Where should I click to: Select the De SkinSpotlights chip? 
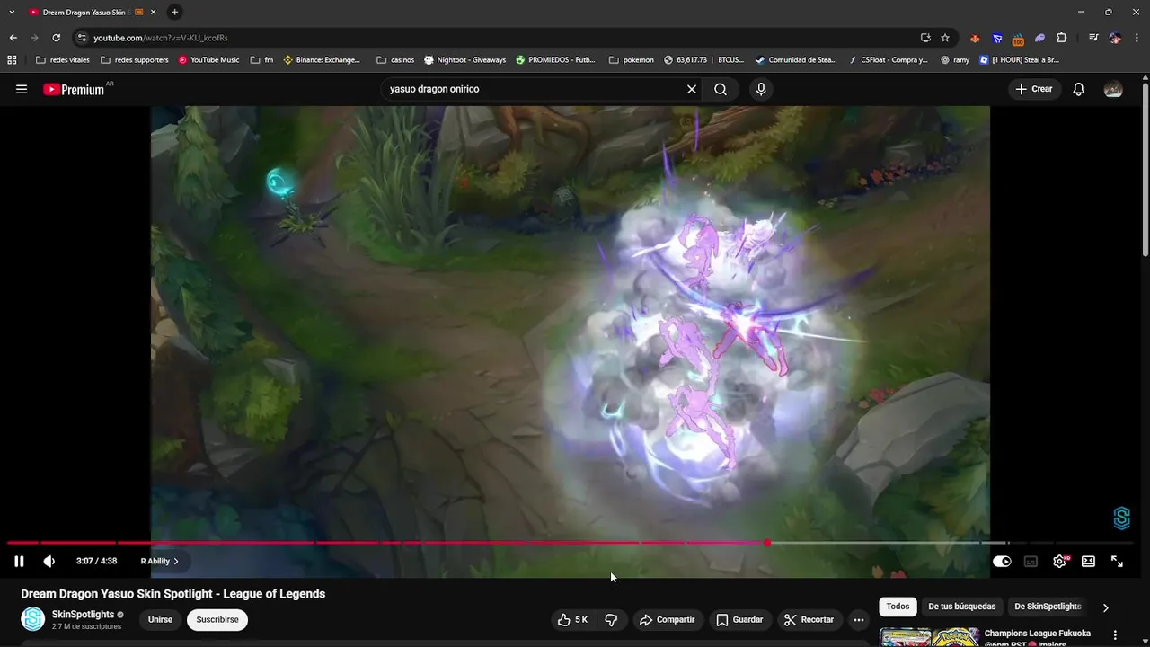tap(1048, 607)
